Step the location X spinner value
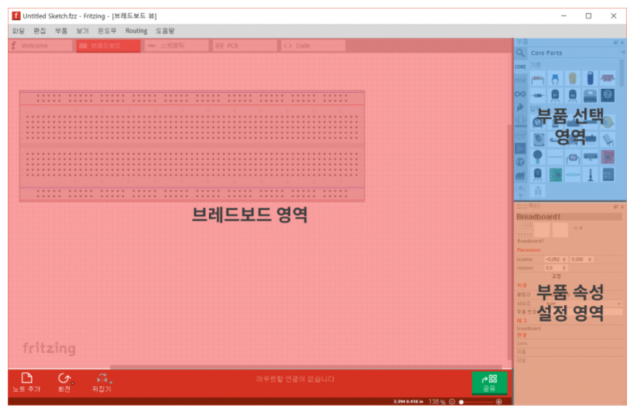 click(x=564, y=259)
